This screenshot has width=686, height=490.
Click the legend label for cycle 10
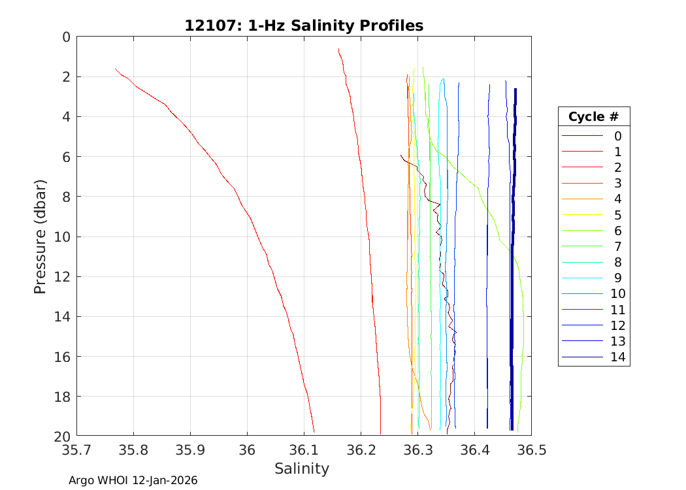pyautogui.click(x=617, y=294)
